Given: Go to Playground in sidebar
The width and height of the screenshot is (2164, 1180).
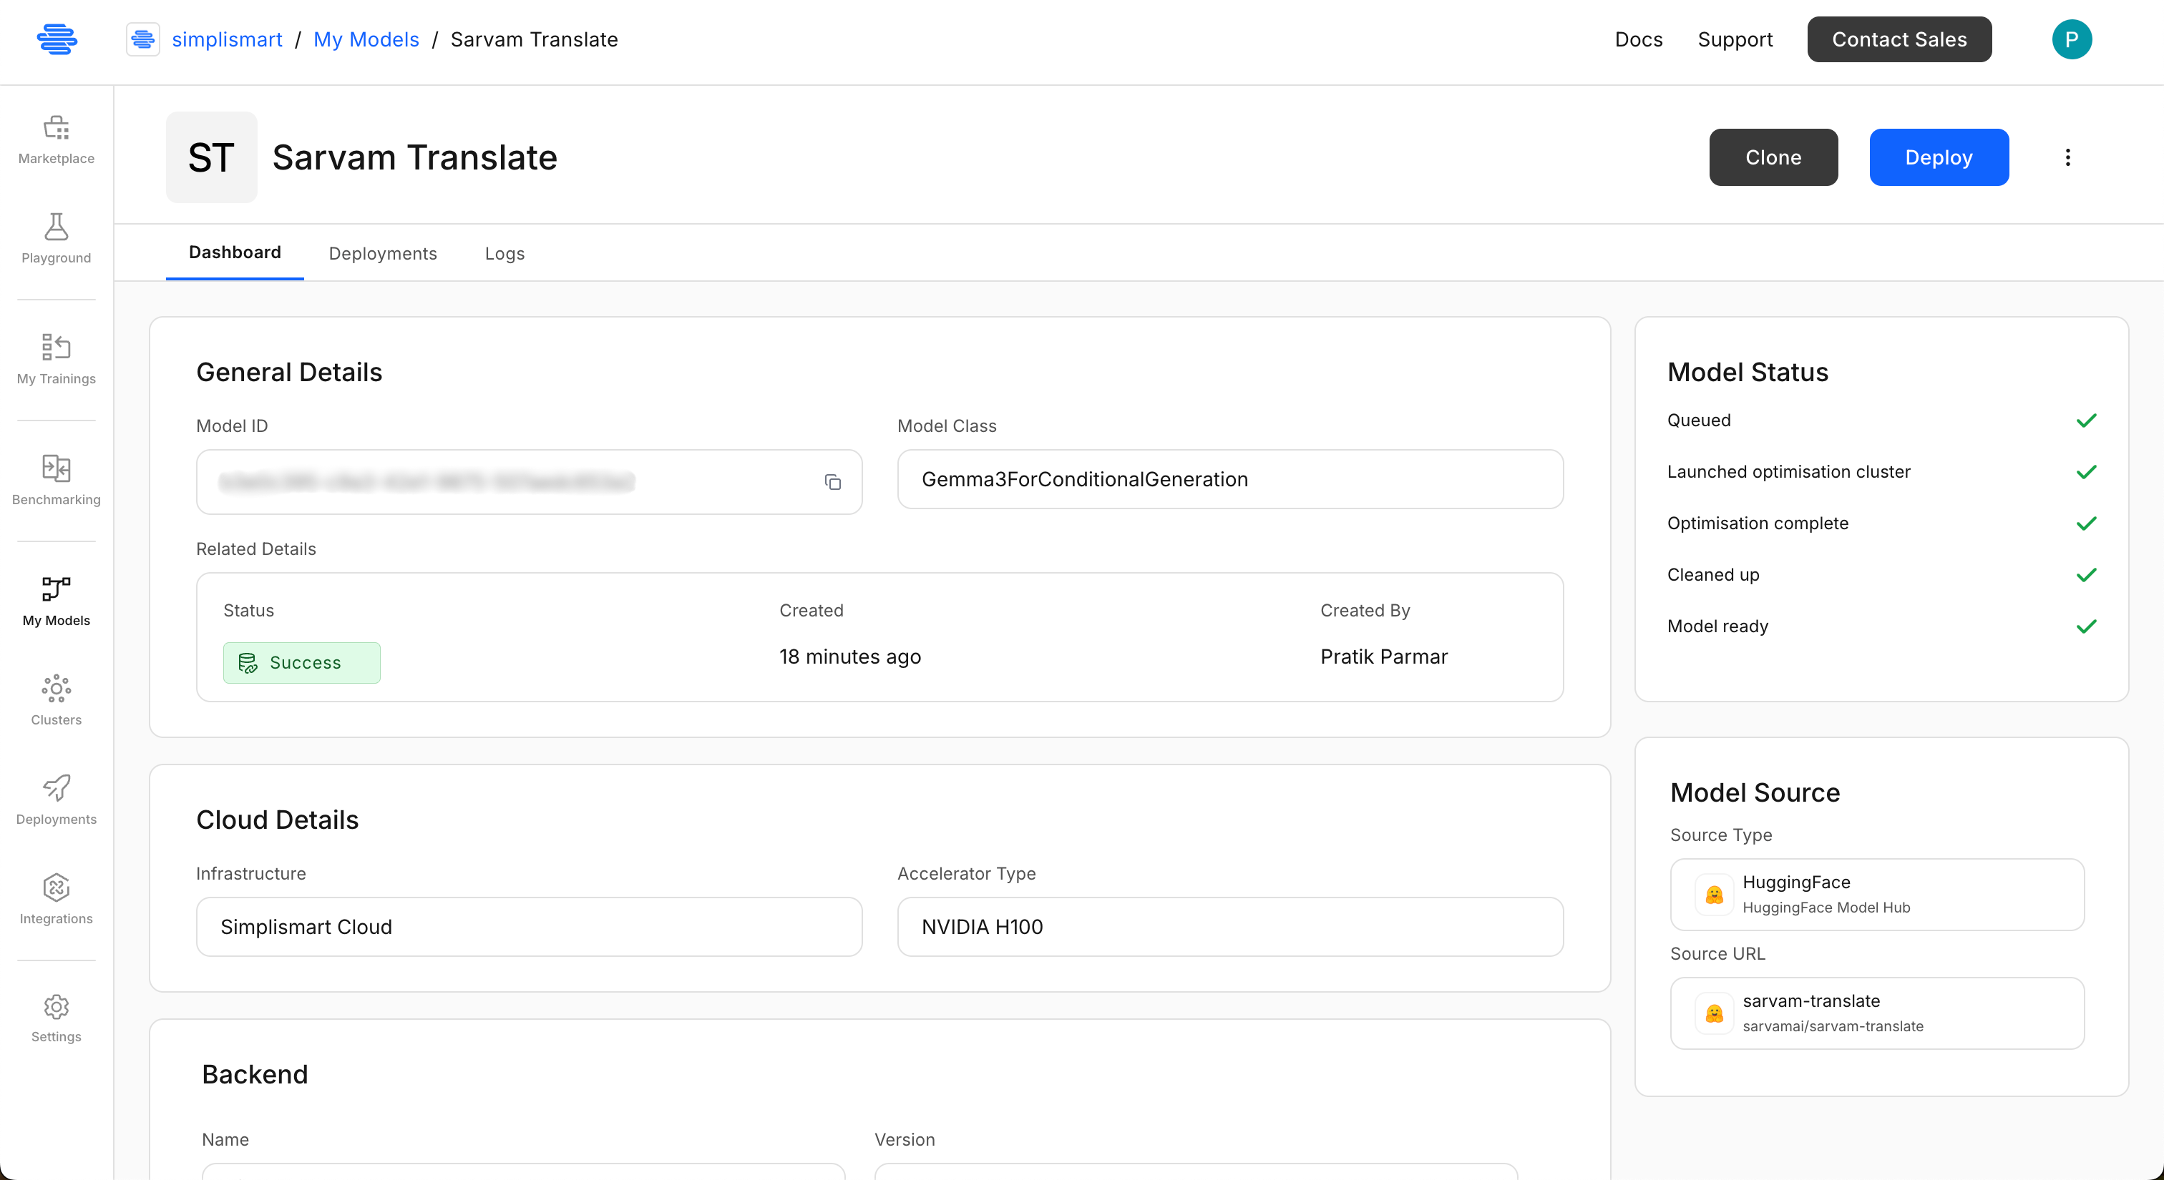Looking at the screenshot, I should 57,238.
